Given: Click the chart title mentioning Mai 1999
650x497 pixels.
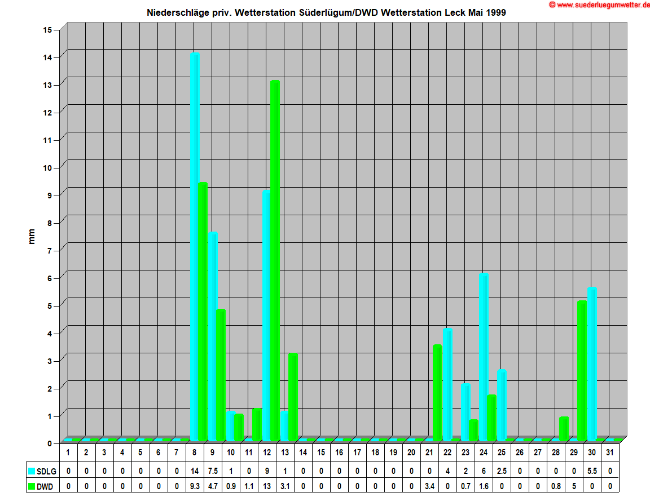Looking at the screenshot, I should tap(326, 12).
